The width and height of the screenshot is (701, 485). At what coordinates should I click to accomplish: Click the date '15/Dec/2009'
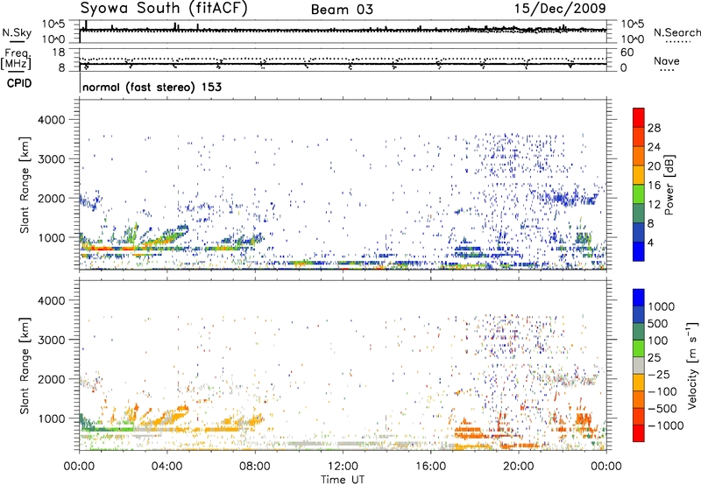560,8
